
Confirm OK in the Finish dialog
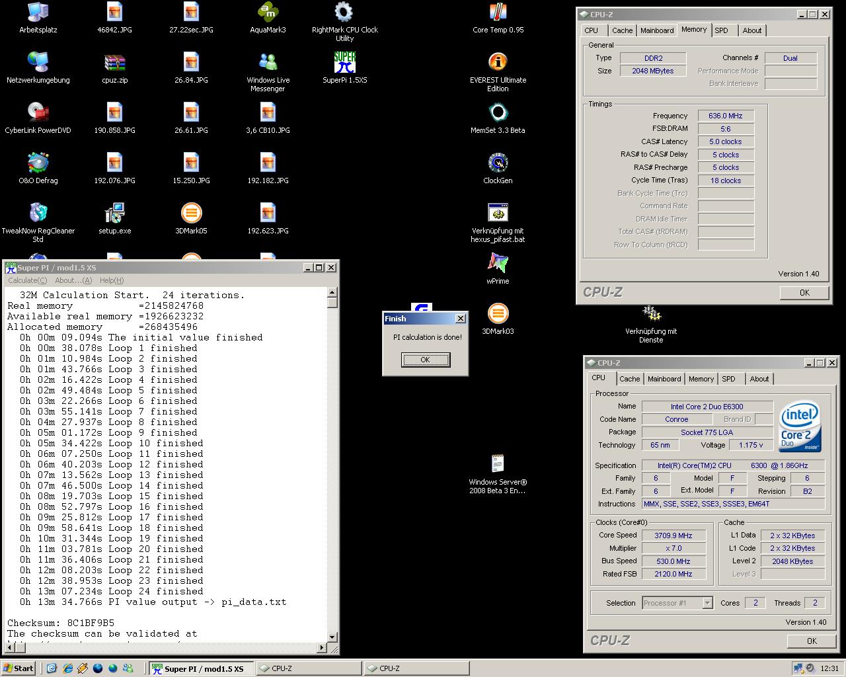(x=426, y=360)
